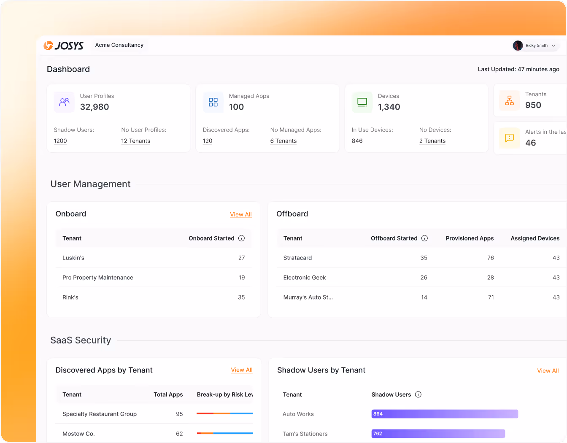Open the Acme Consultancy tenant selector
567x443 pixels.
pyautogui.click(x=119, y=45)
